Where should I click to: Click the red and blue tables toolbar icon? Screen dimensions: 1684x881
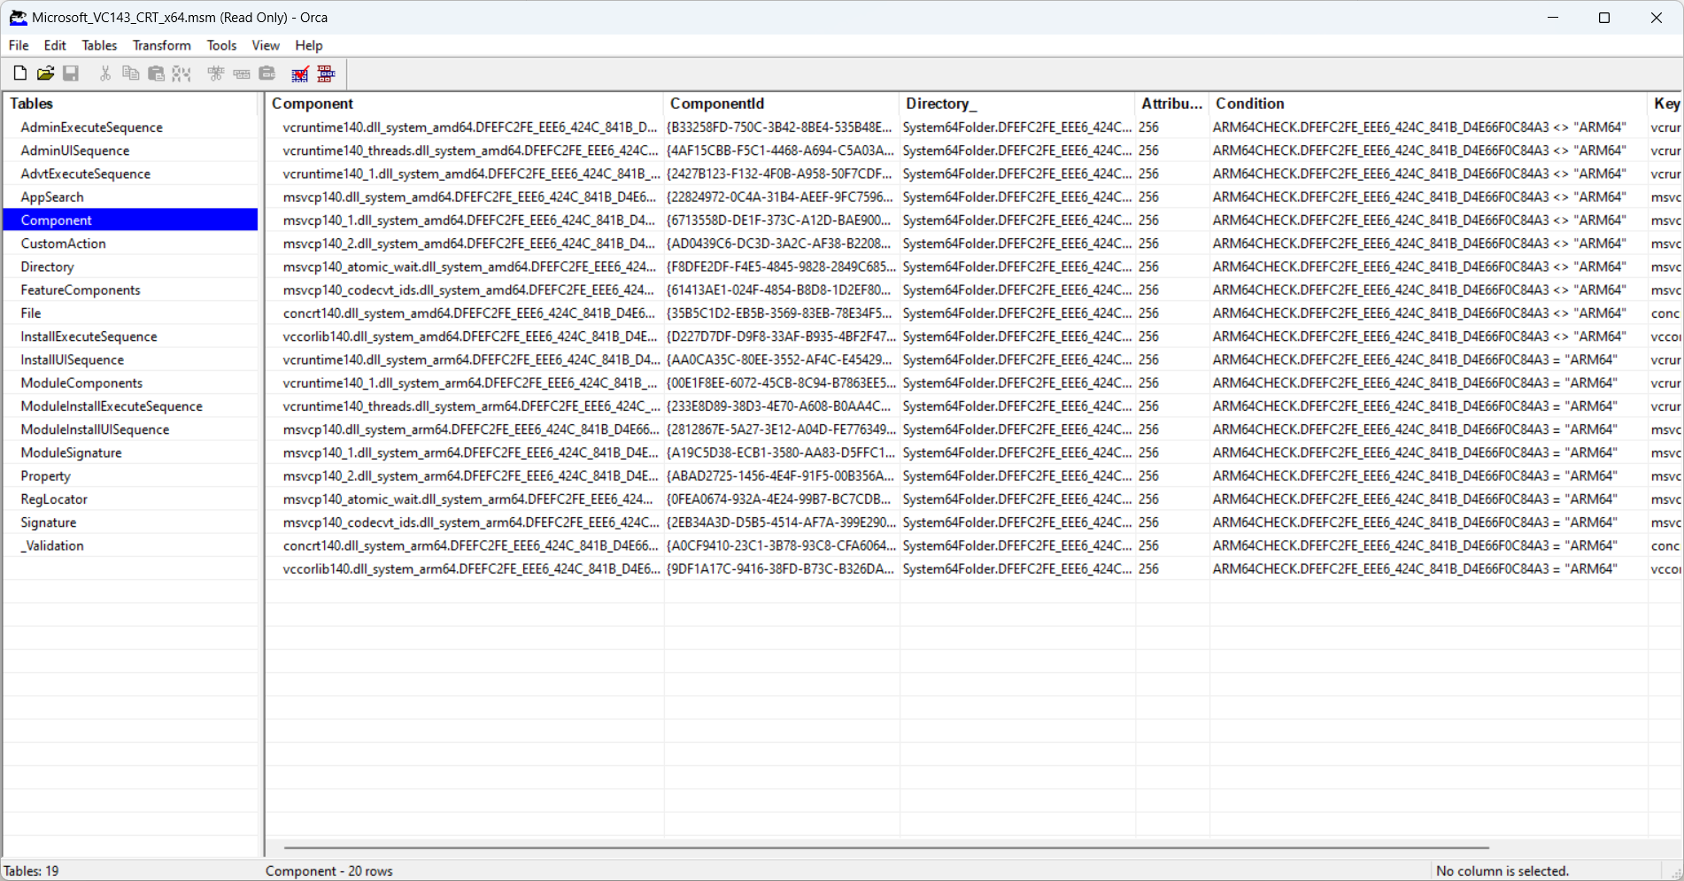(326, 73)
